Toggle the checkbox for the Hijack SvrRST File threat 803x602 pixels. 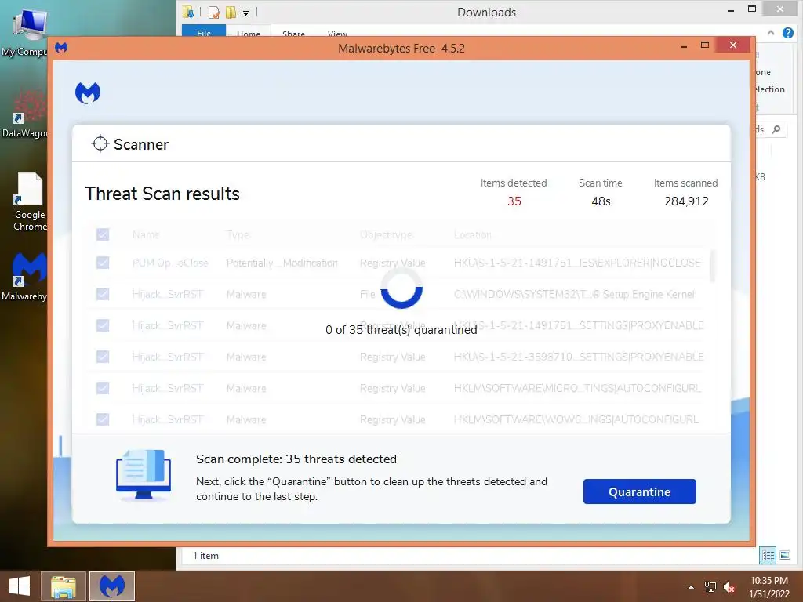coord(103,294)
